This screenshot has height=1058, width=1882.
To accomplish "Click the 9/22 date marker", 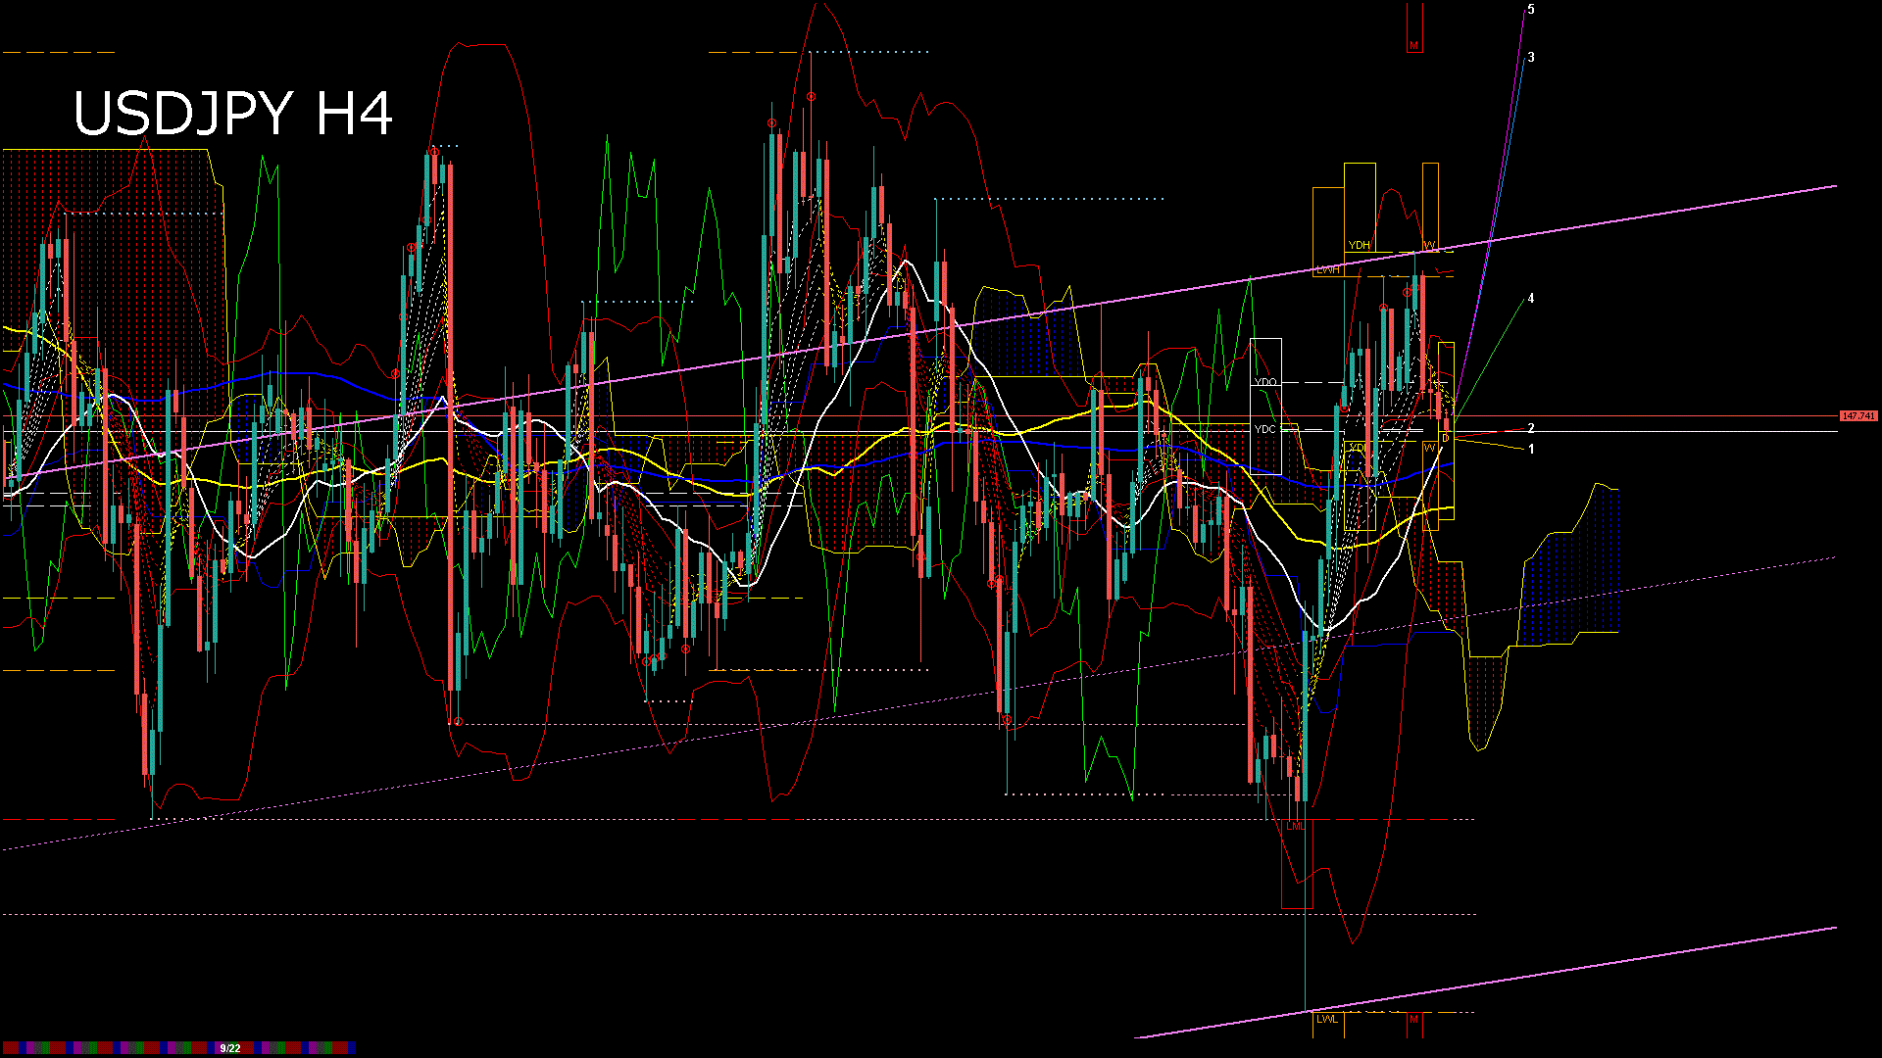I will 230,1048.
